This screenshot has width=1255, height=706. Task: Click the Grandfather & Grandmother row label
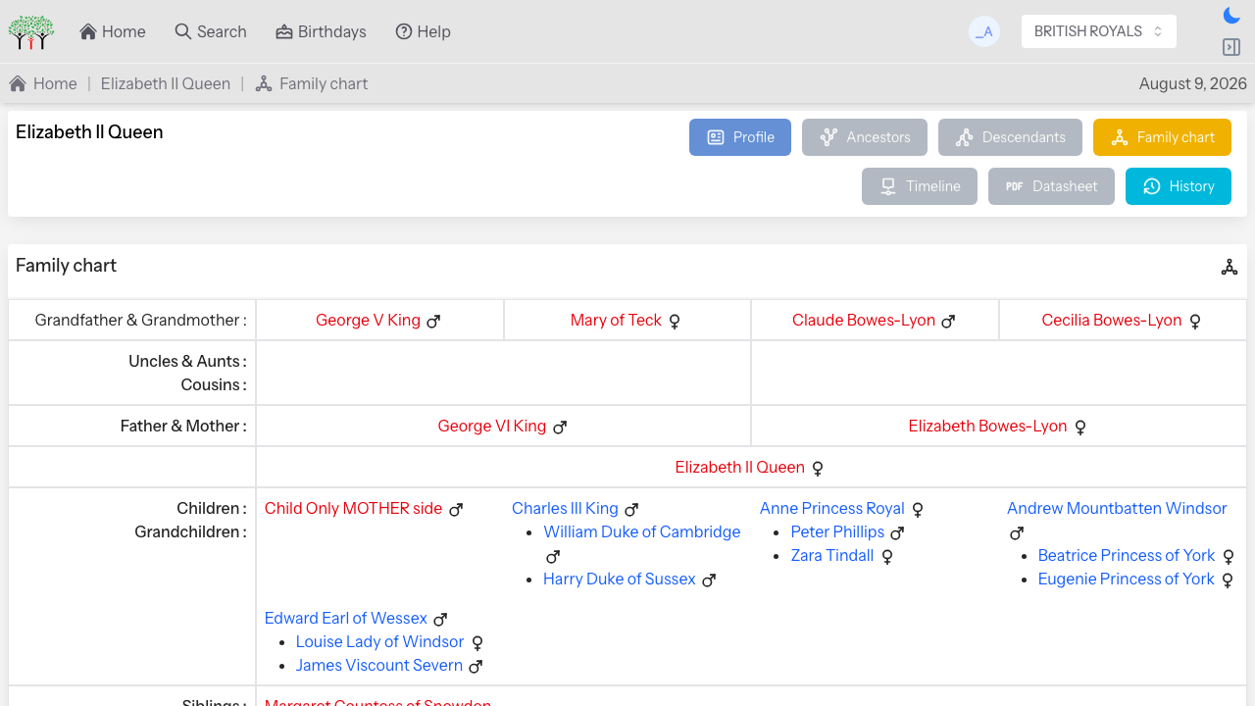click(140, 320)
